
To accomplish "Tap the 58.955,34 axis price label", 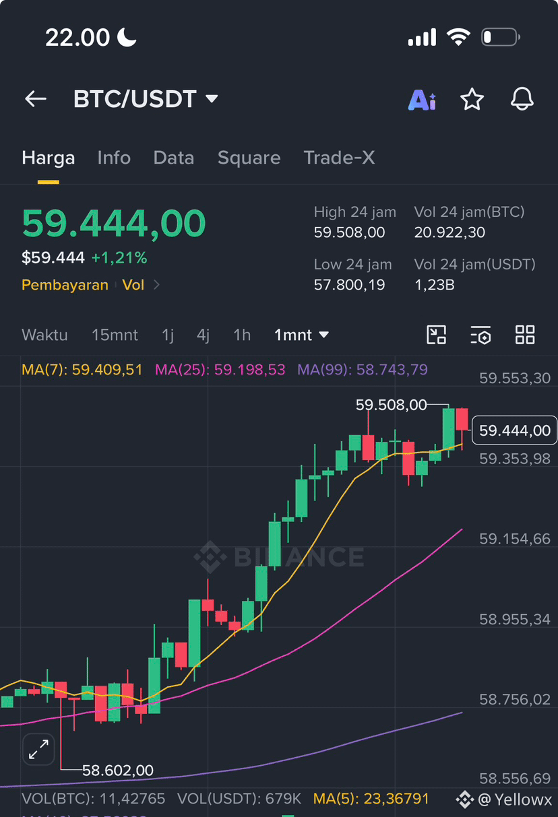I will tap(515, 619).
